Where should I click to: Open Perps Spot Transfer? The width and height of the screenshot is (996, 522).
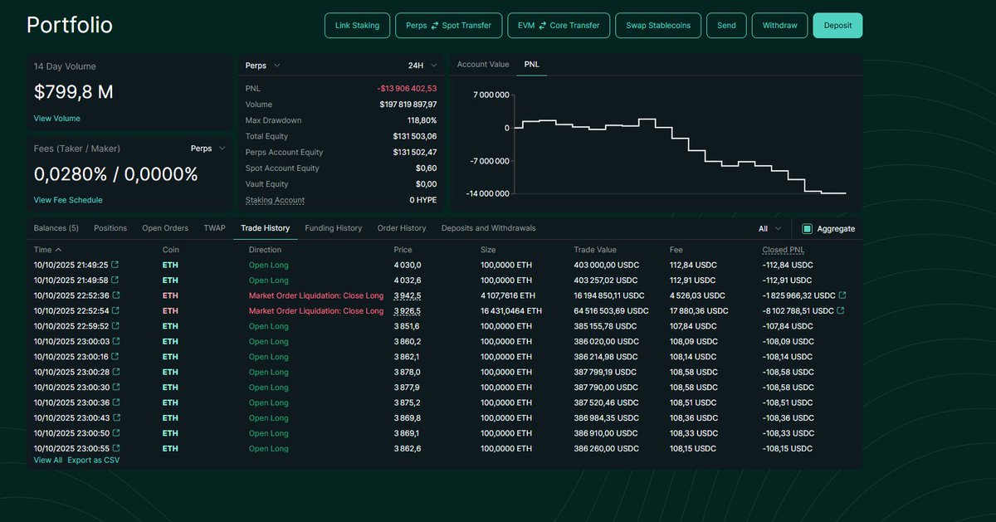click(448, 26)
